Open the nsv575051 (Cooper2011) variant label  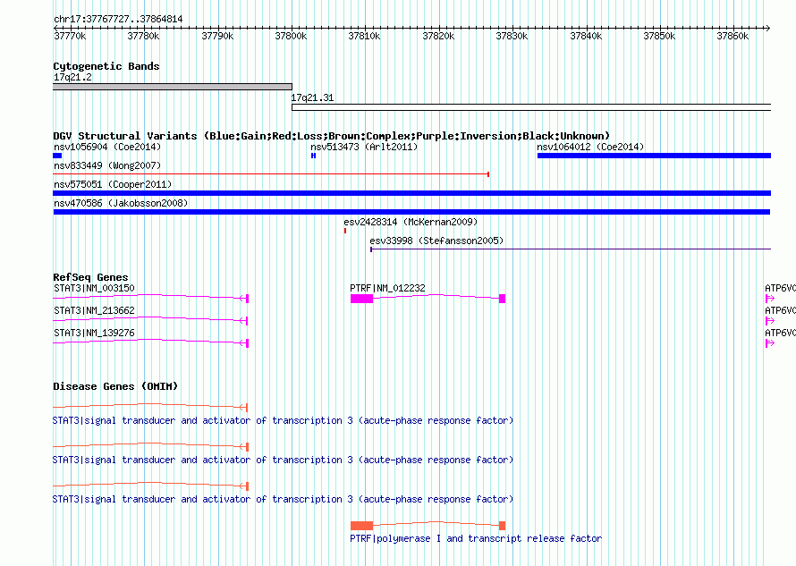[x=113, y=184]
